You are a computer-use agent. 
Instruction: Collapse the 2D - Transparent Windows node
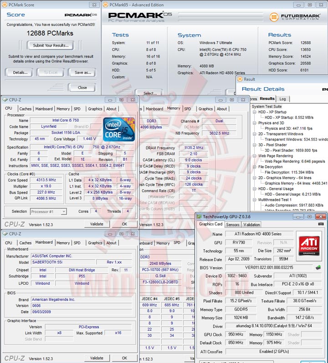[x=254, y=134]
